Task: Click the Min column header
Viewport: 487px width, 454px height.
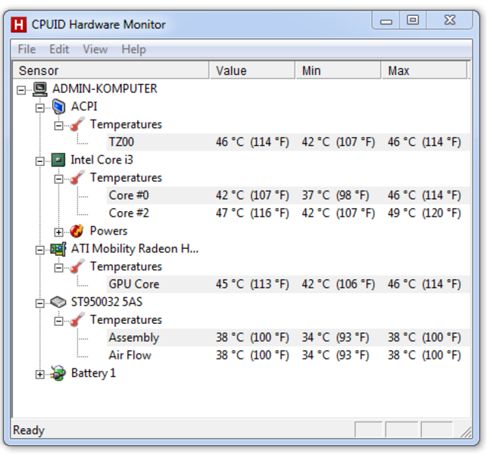Action: [x=339, y=70]
